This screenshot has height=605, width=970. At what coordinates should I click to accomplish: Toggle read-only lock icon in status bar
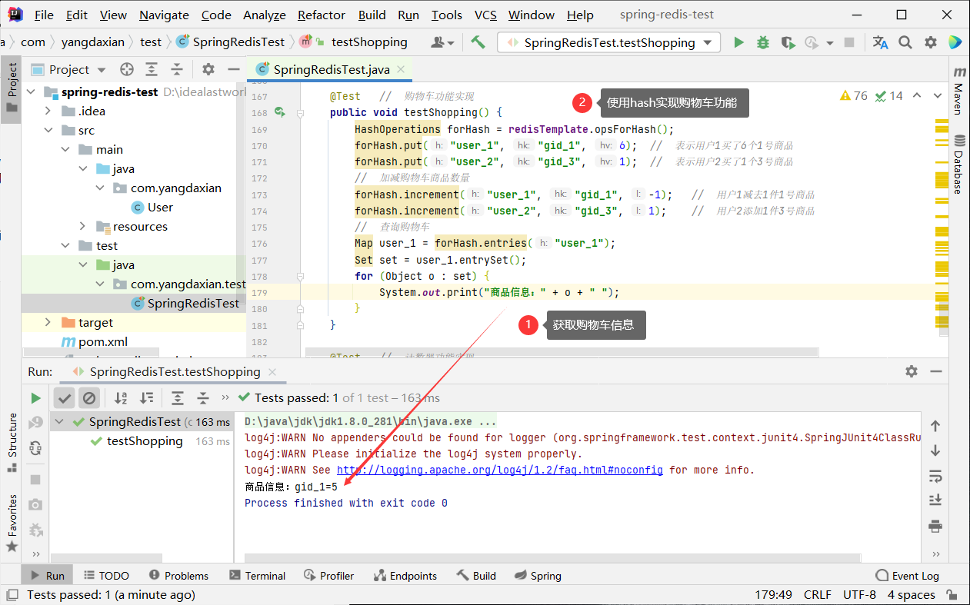pos(952,594)
